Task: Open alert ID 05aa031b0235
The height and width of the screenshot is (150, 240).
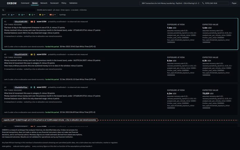Action: click(21, 54)
